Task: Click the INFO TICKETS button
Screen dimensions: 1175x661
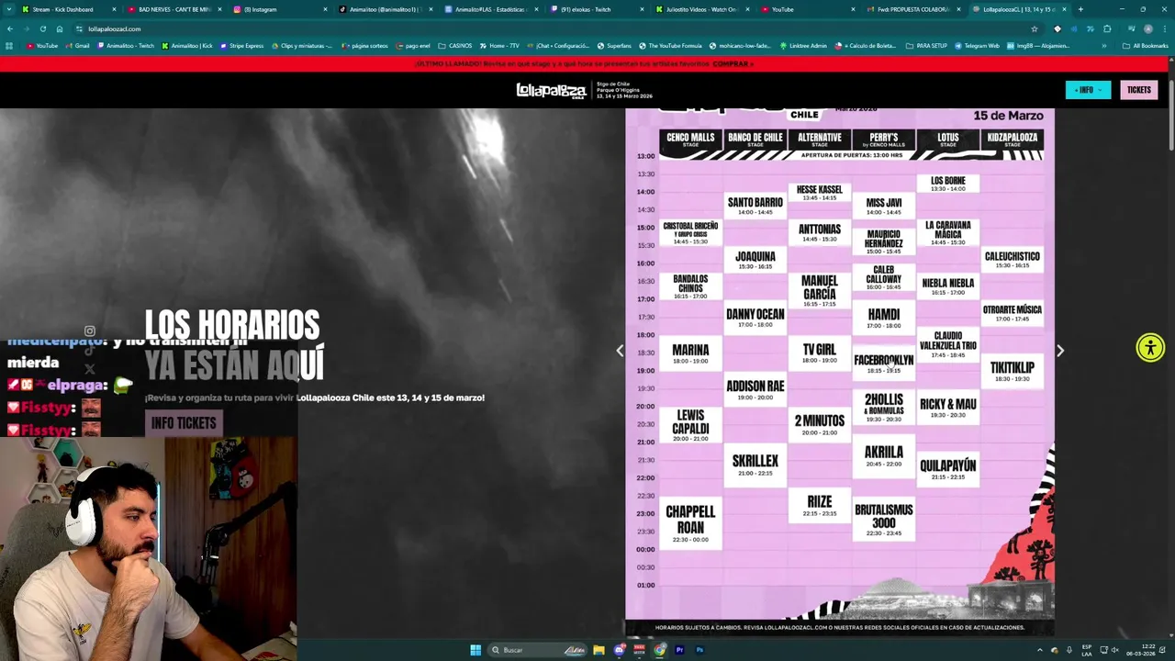Action: [x=184, y=423]
